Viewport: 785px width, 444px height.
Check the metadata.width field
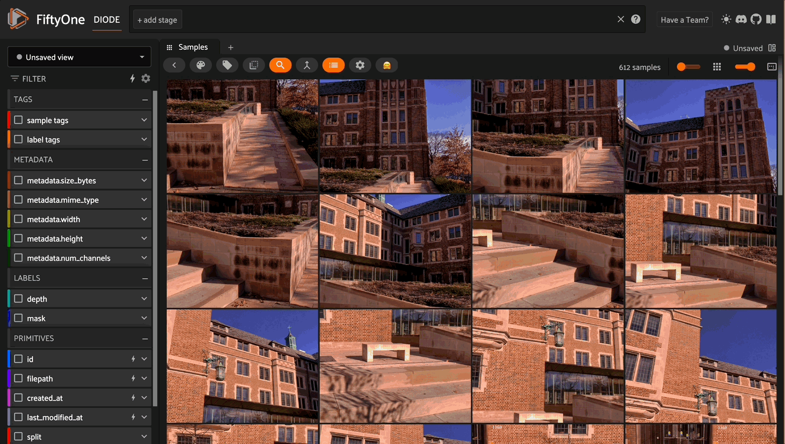19,219
